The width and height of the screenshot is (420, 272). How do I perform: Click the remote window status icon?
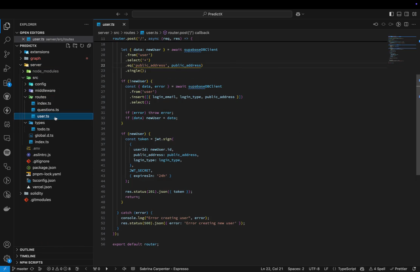pyautogui.click(x=5, y=269)
